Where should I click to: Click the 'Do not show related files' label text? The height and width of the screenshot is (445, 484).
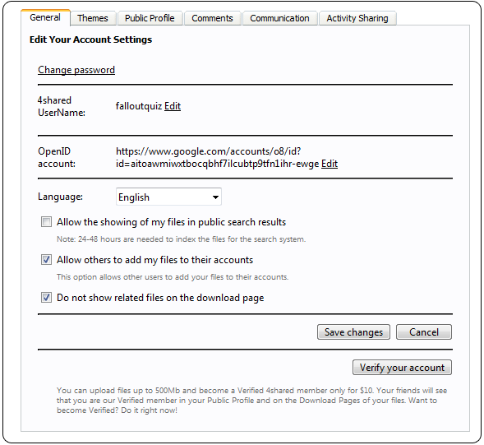click(160, 298)
